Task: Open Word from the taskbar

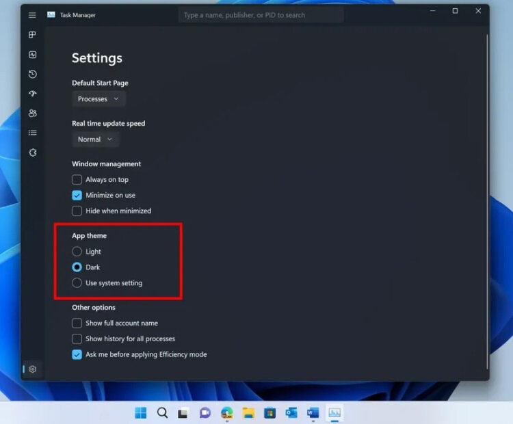Action: click(313, 413)
